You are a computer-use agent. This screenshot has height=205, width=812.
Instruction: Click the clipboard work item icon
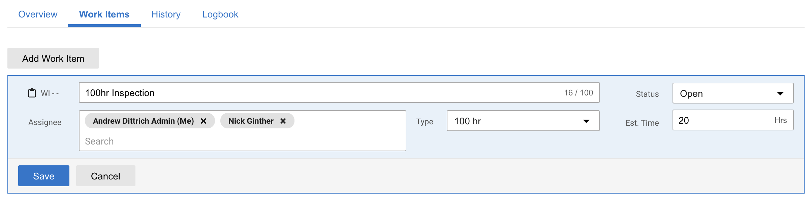32,93
